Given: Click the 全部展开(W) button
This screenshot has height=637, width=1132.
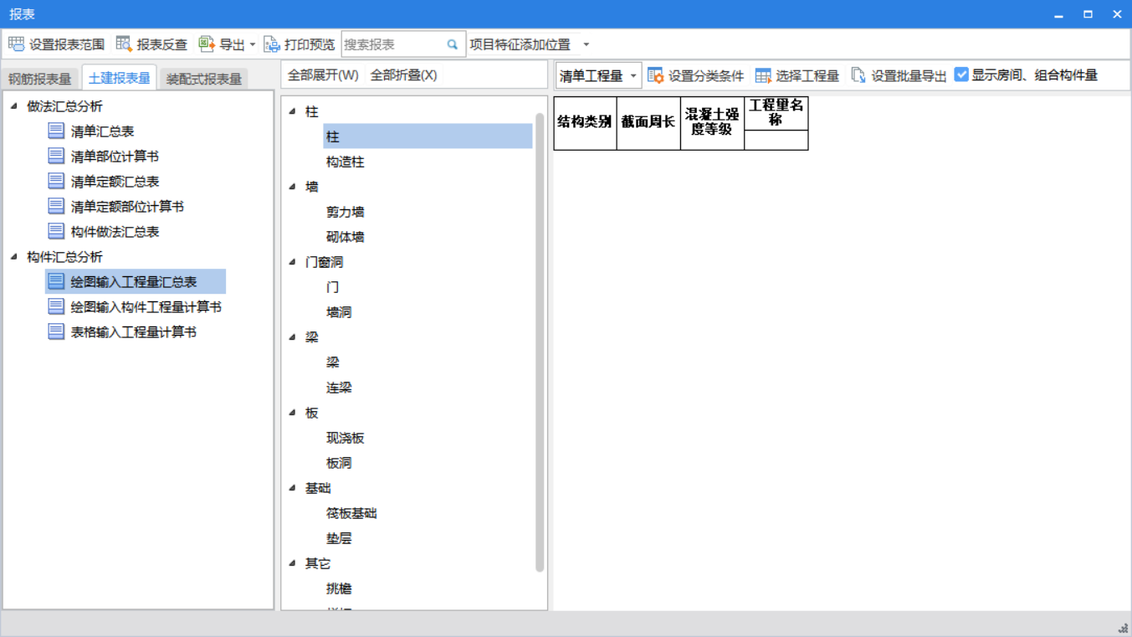Looking at the screenshot, I should tap(323, 75).
